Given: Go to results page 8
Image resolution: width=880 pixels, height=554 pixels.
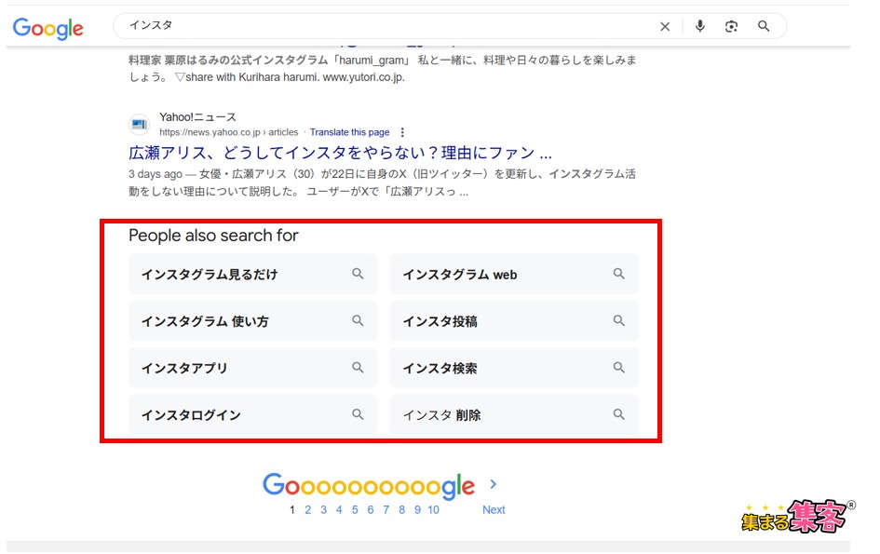Looking at the screenshot, I should click(402, 509).
